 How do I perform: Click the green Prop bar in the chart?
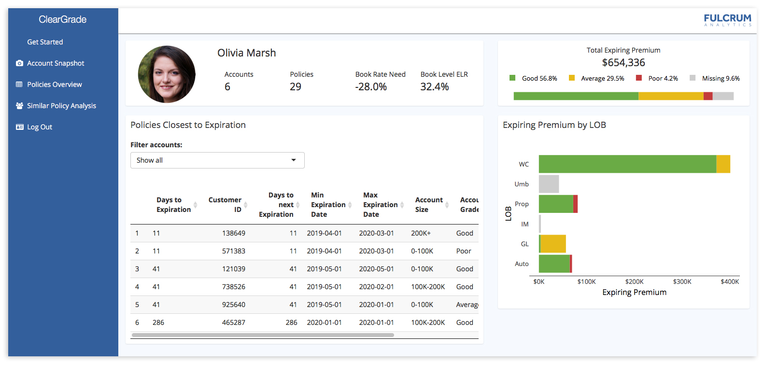coord(556,204)
